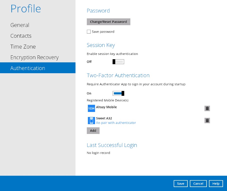Select the Sweet A32 device name
This screenshot has height=191, width=227.
point(102,118)
